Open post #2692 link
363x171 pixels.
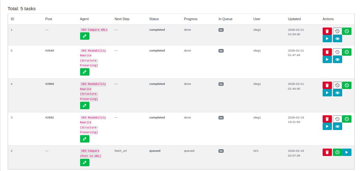point(50,118)
